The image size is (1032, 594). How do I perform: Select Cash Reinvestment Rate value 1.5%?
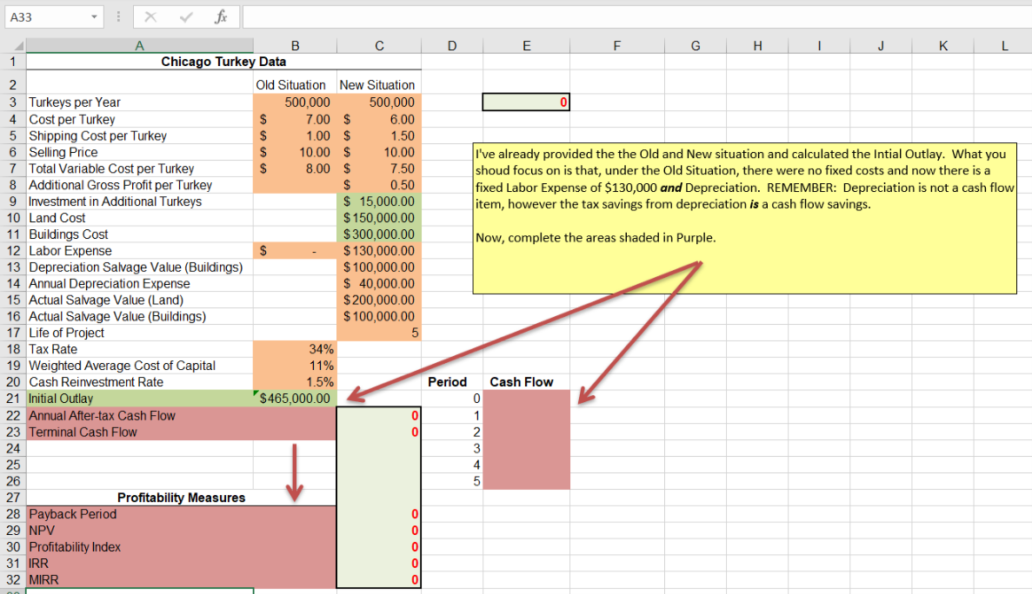(295, 382)
